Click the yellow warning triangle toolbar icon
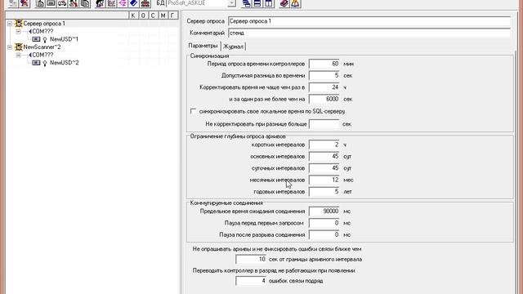 (x=296, y=3)
